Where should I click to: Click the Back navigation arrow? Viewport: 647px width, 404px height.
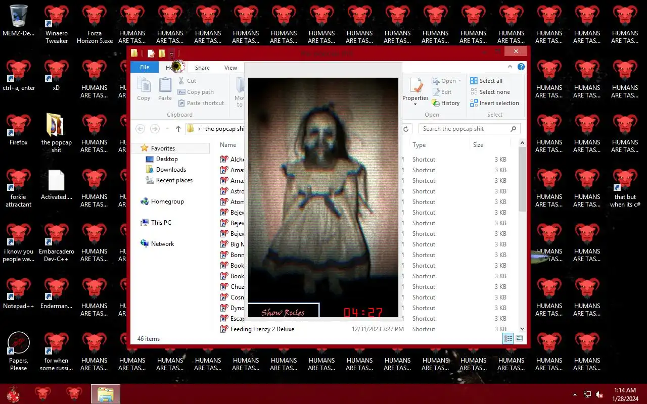141,129
